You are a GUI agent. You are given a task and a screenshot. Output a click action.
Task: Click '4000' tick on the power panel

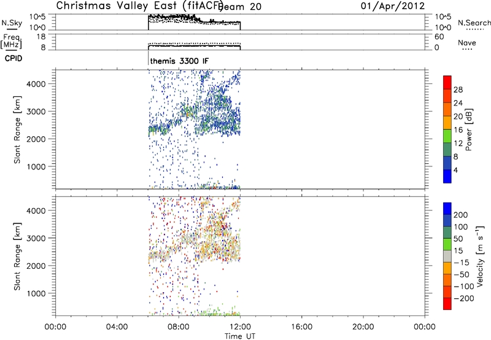pyautogui.click(x=36, y=84)
